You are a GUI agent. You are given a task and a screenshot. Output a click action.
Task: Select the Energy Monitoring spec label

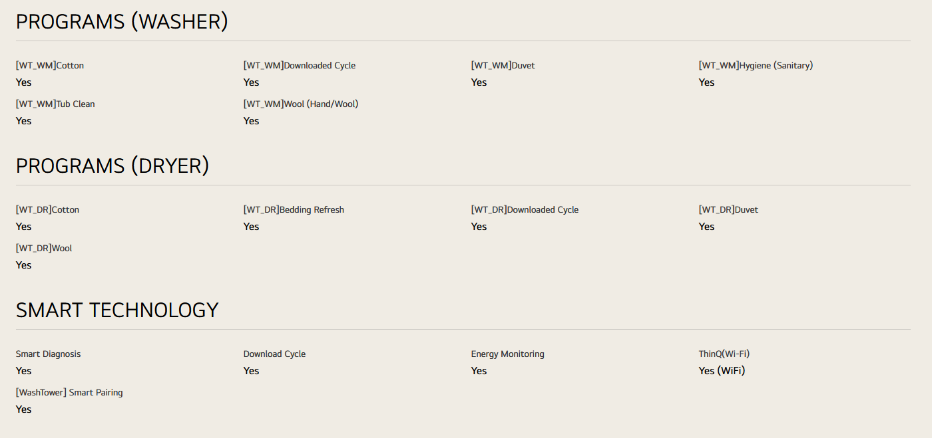[507, 354]
